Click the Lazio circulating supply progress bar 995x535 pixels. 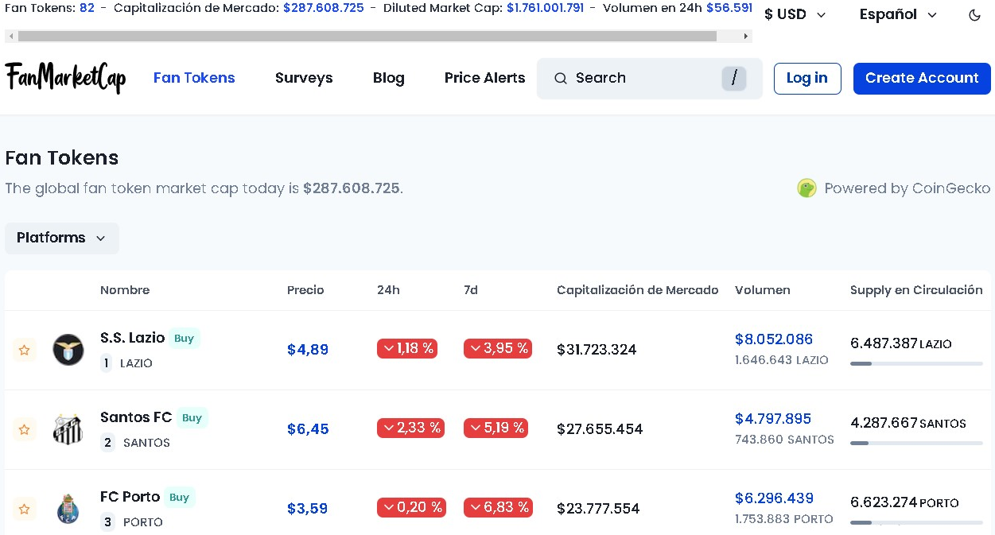click(915, 364)
